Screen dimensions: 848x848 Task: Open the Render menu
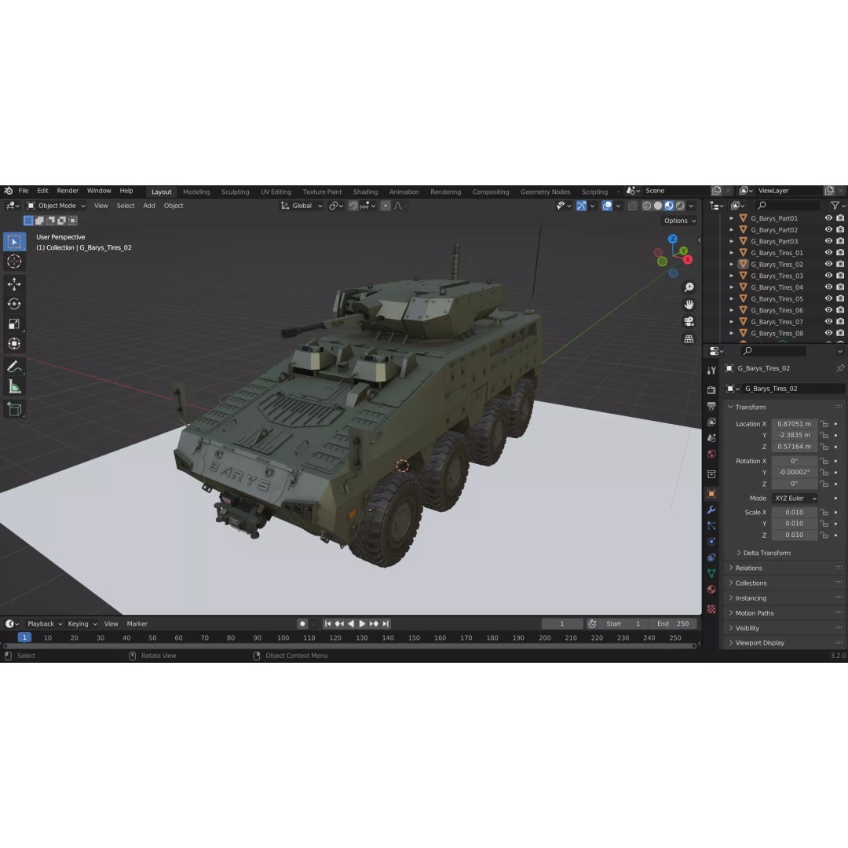coord(68,191)
